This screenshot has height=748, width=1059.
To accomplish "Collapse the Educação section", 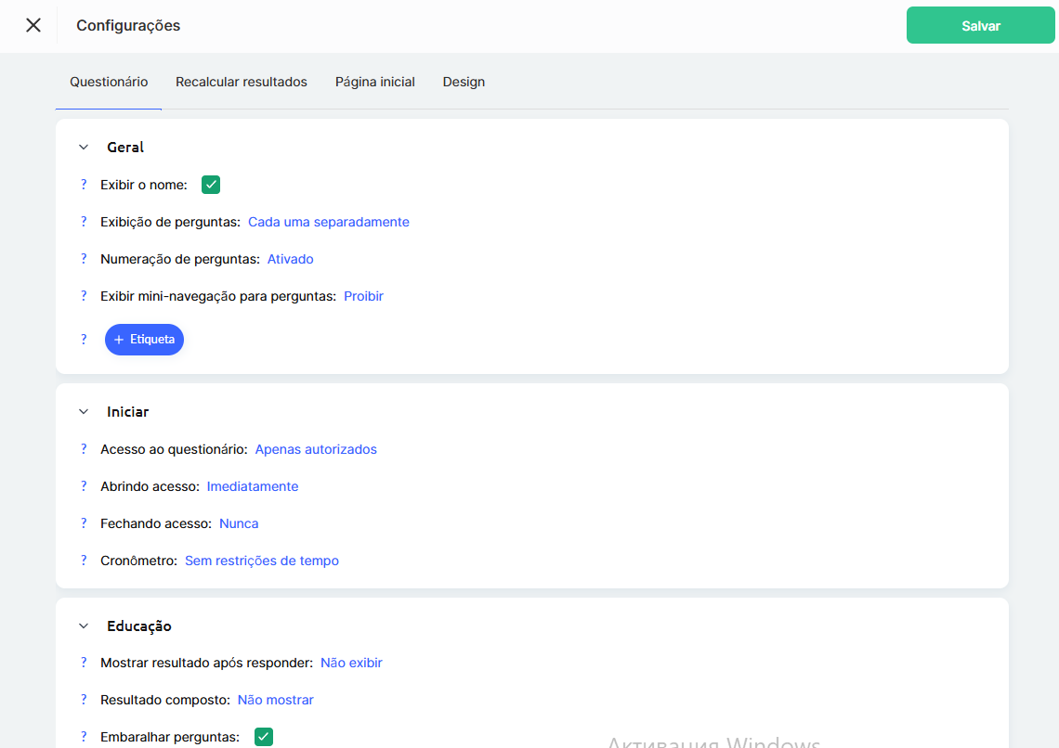I will (x=84, y=626).
